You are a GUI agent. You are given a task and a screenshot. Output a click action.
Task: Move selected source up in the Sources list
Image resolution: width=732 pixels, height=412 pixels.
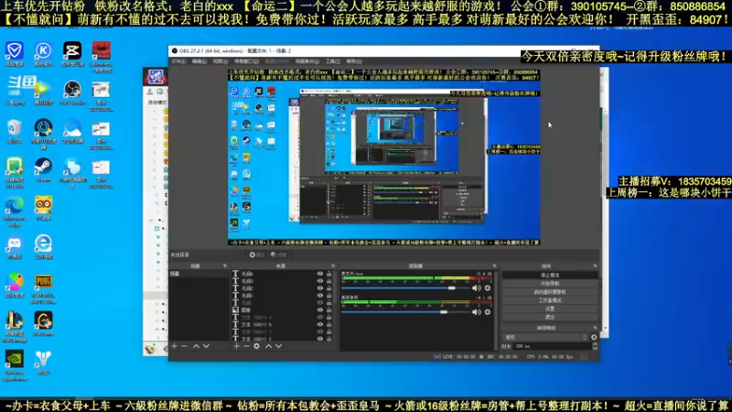point(268,346)
